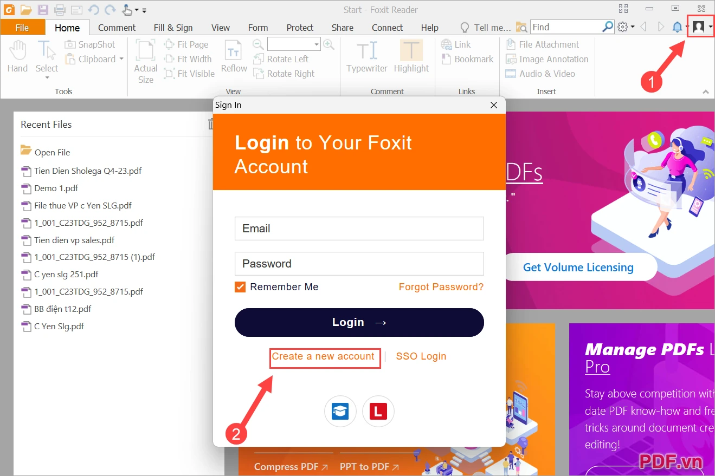Click the Compress PDF link
The width and height of the screenshot is (715, 476).
point(291,467)
